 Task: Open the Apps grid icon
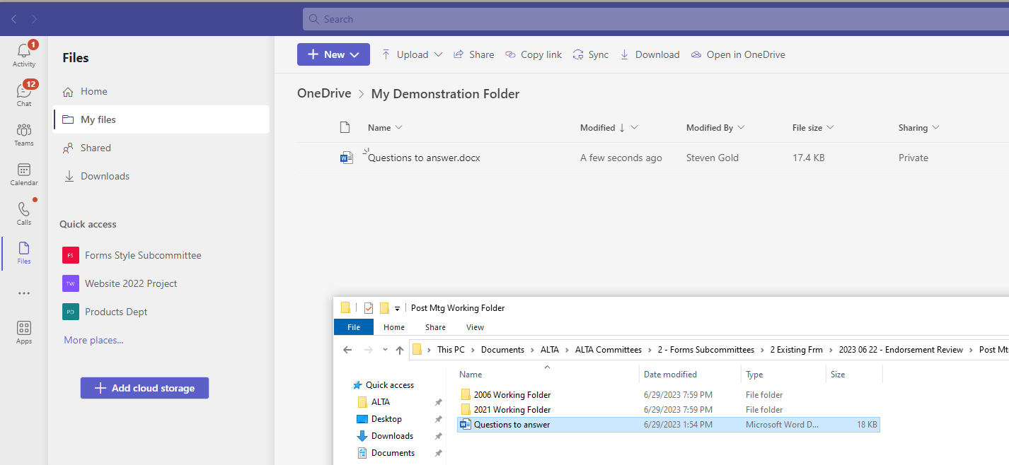click(24, 328)
